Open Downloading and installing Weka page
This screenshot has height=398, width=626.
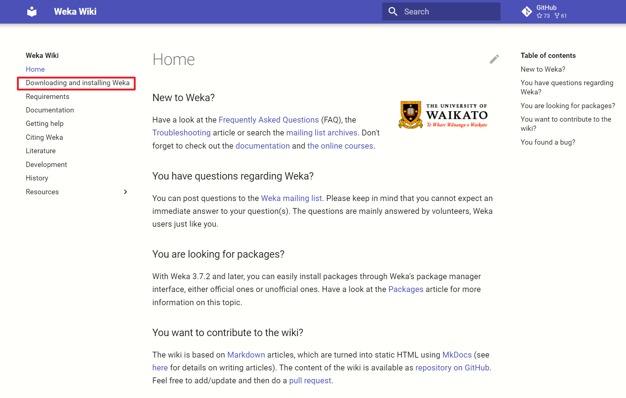[x=77, y=83]
